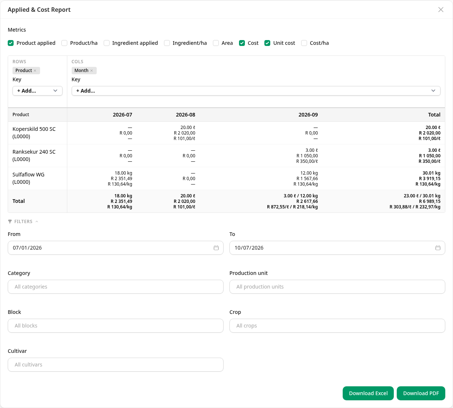
Task: Click the 2026-08 column header
Action: point(185,115)
